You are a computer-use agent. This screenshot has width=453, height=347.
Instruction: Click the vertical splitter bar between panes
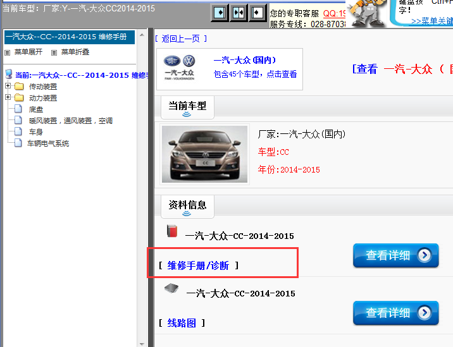point(151,188)
